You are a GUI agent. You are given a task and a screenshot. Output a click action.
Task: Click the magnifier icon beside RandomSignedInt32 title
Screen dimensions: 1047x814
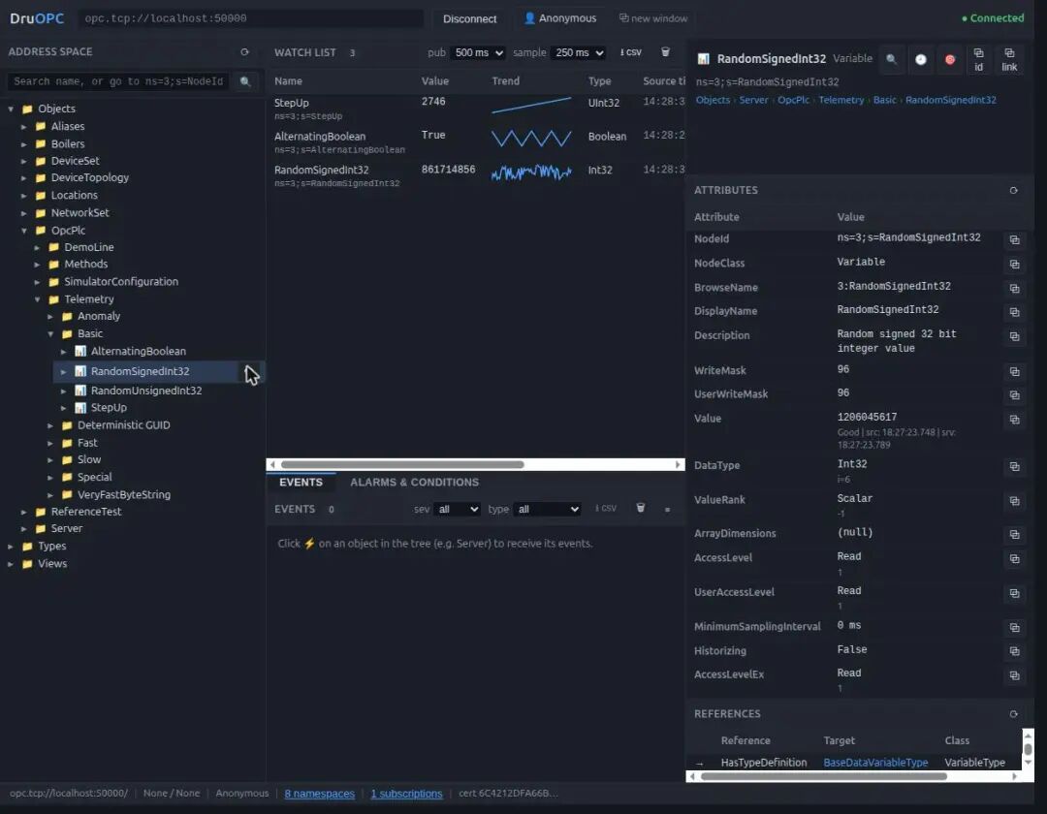coord(892,59)
